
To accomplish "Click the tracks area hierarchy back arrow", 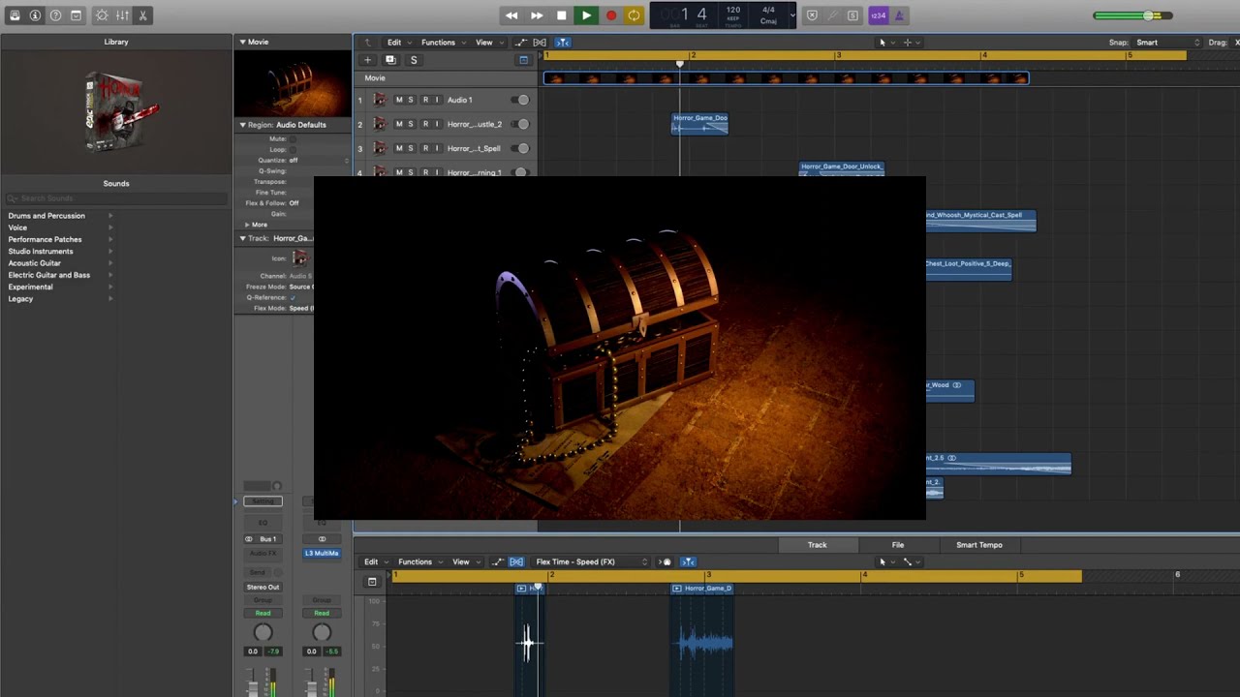I will point(367,43).
